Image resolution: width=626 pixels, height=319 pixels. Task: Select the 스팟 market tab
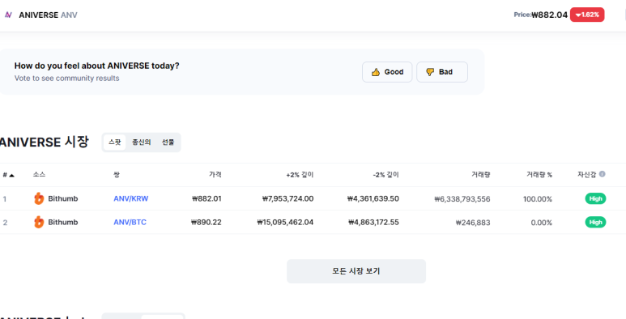(x=114, y=142)
